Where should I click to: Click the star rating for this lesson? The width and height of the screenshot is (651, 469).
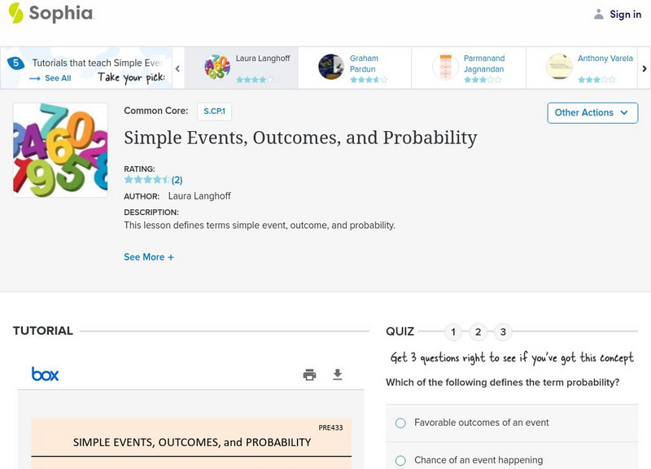147,180
